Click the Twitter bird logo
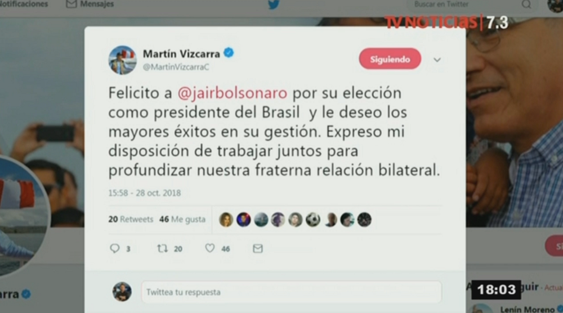 pos(274,4)
